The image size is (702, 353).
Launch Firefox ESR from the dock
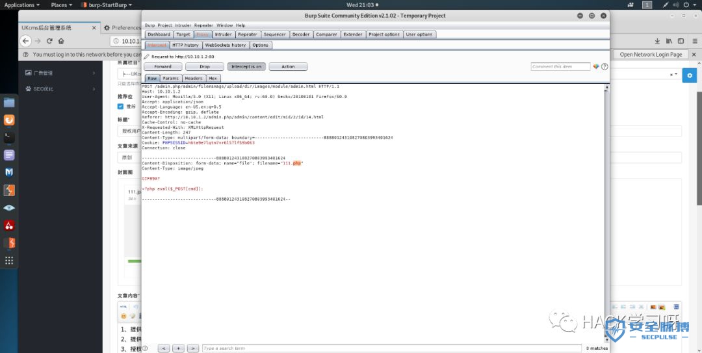pos(9,120)
